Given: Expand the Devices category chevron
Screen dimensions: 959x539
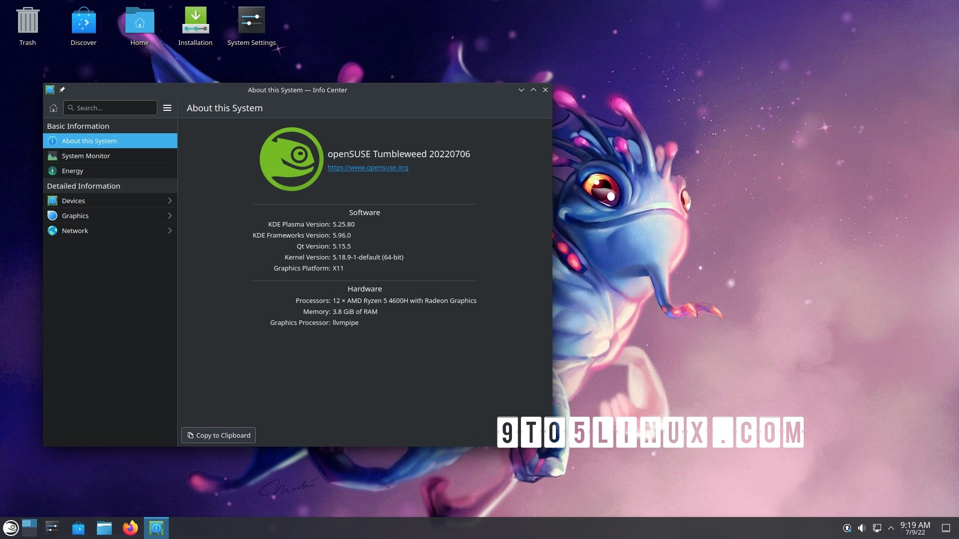Looking at the screenshot, I should pyautogui.click(x=170, y=201).
